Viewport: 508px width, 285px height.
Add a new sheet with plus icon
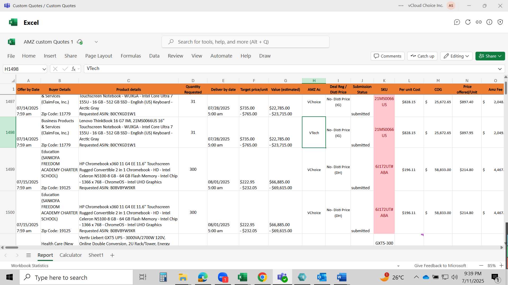pyautogui.click(x=112, y=255)
